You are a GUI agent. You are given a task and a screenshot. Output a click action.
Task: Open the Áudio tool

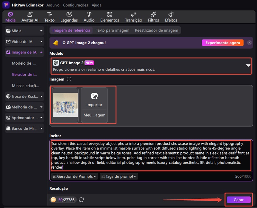89,17
